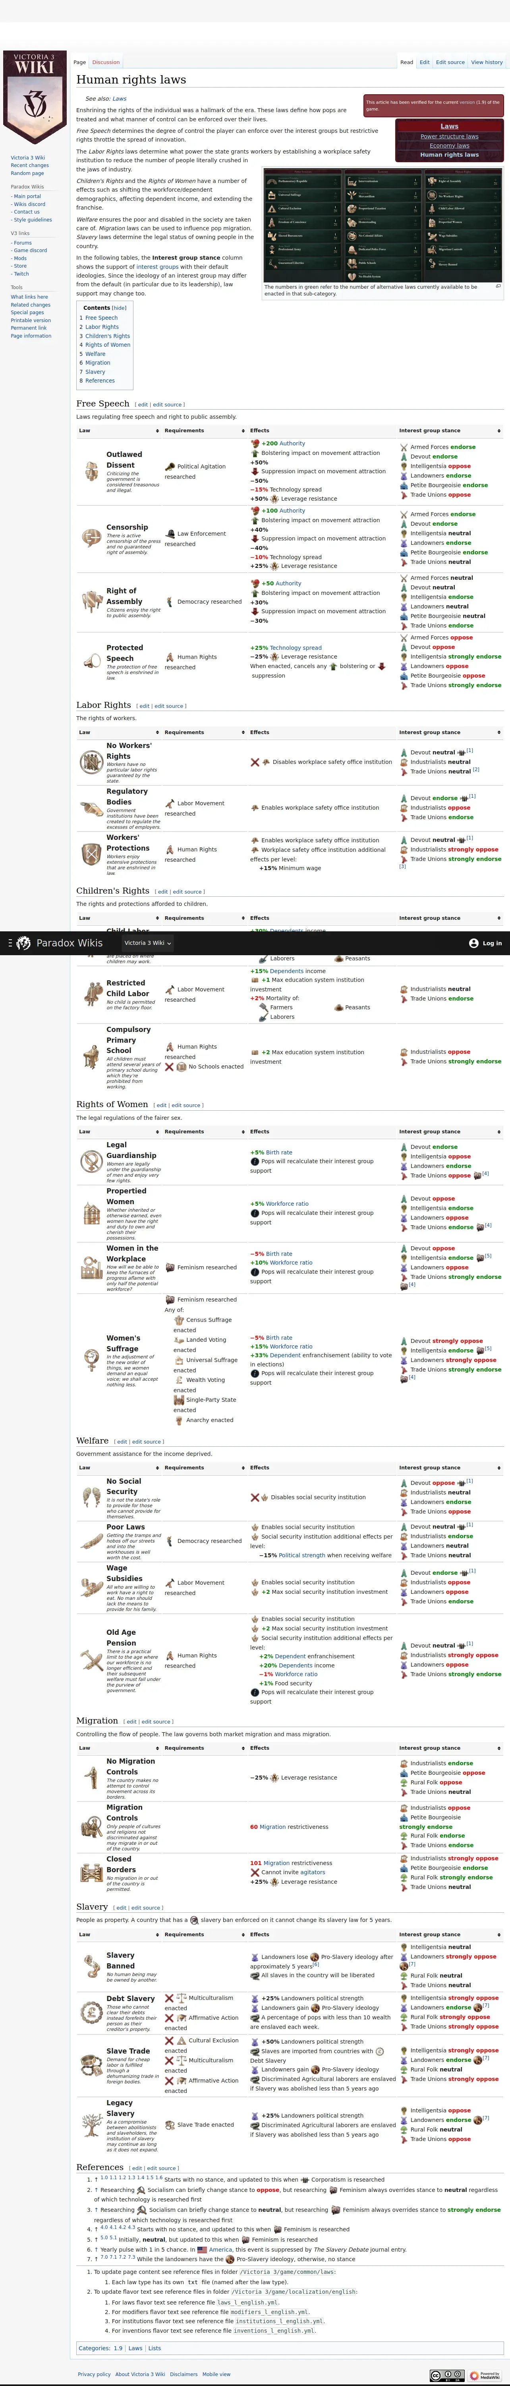Open the Game discord sidebar link
Image resolution: width=510 pixels, height=2386 pixels.
pyautogui.click(x=31, y=250)
